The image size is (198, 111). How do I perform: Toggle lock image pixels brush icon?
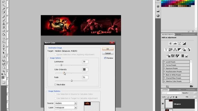click(171, 97)
